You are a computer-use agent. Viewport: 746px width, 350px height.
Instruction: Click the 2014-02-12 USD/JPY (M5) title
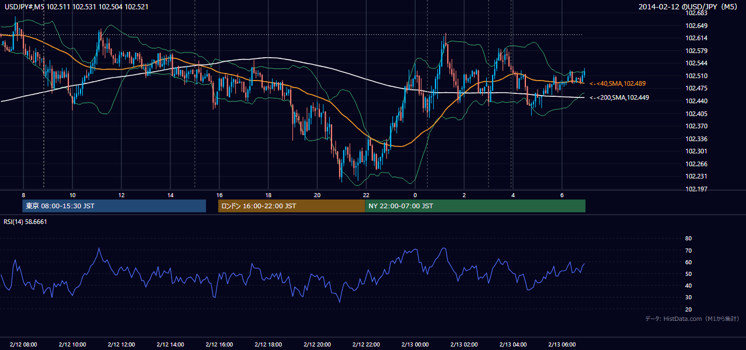pos(689,7)
